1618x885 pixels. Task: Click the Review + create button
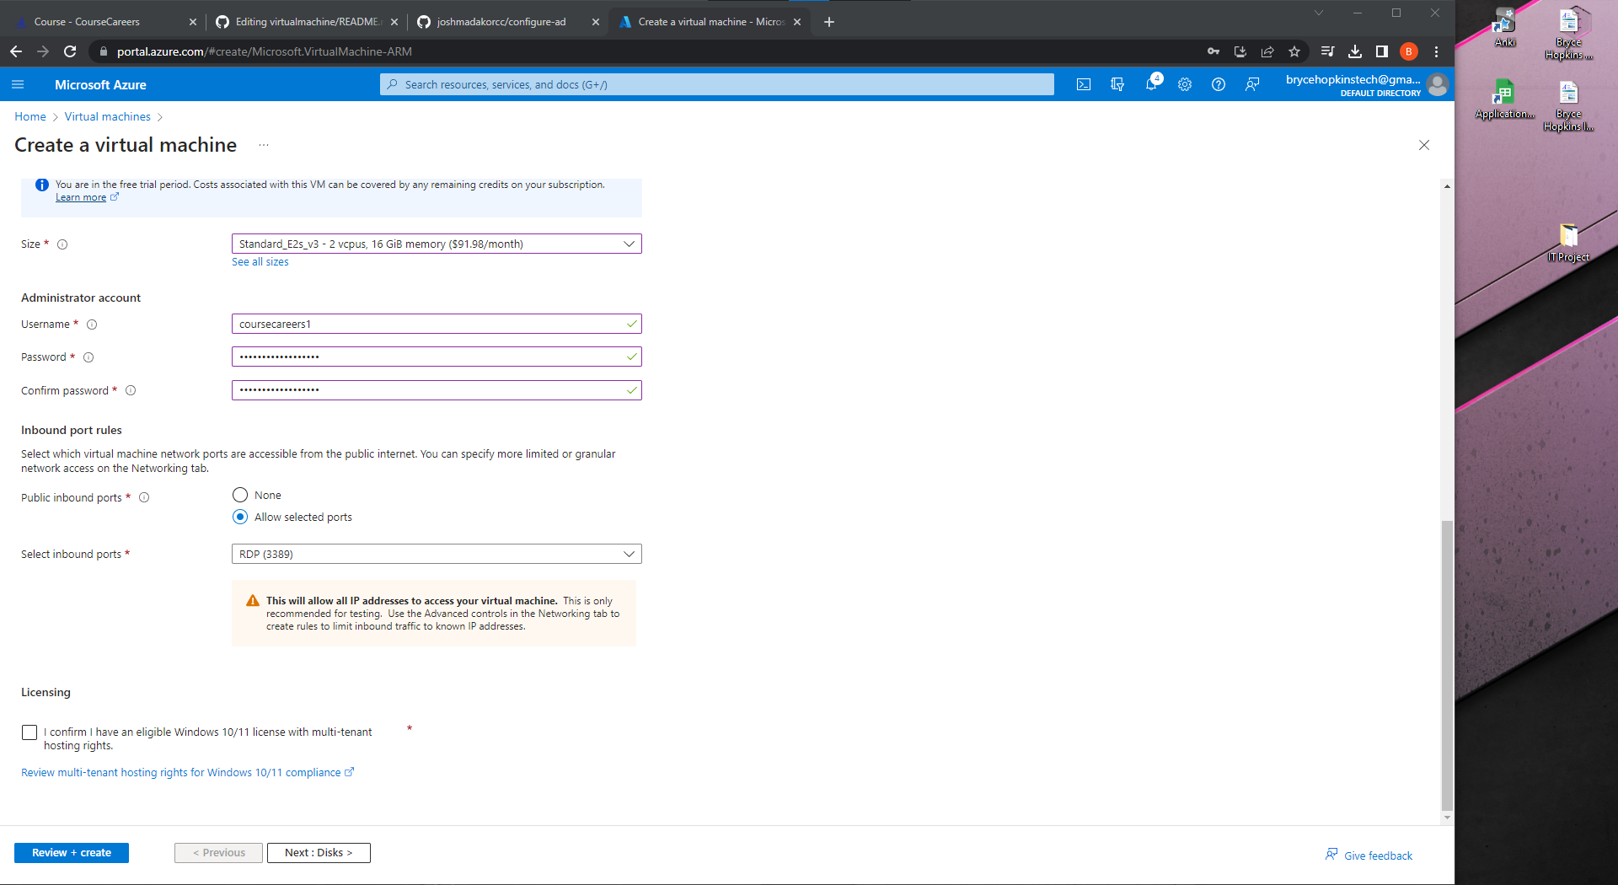[72, 852]
